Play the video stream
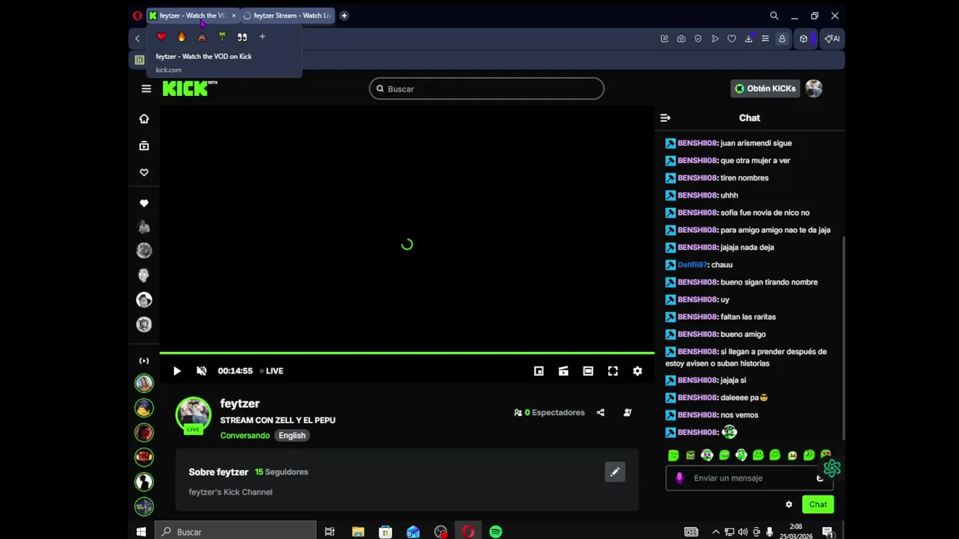 [177, 371]
